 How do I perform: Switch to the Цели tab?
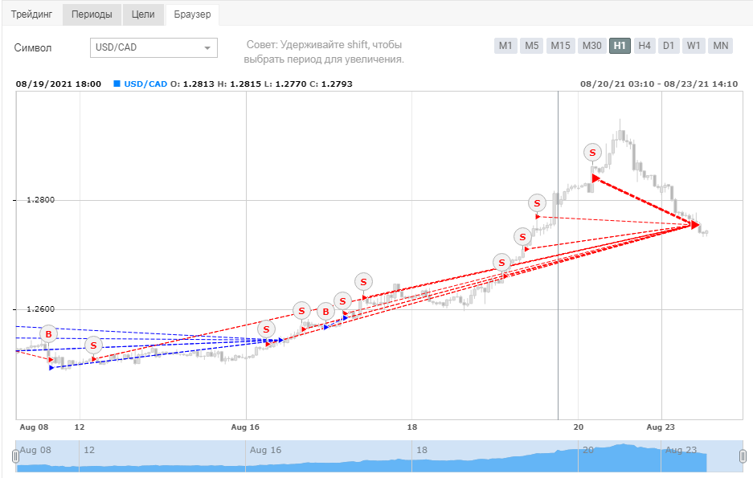pos(143,14)
